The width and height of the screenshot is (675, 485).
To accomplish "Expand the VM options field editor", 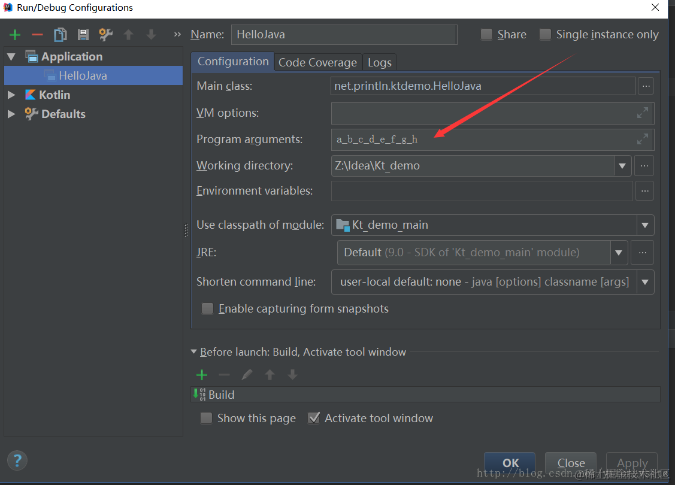I will tap(643, 113).
